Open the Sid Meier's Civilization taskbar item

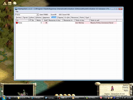tap(91, 98)
